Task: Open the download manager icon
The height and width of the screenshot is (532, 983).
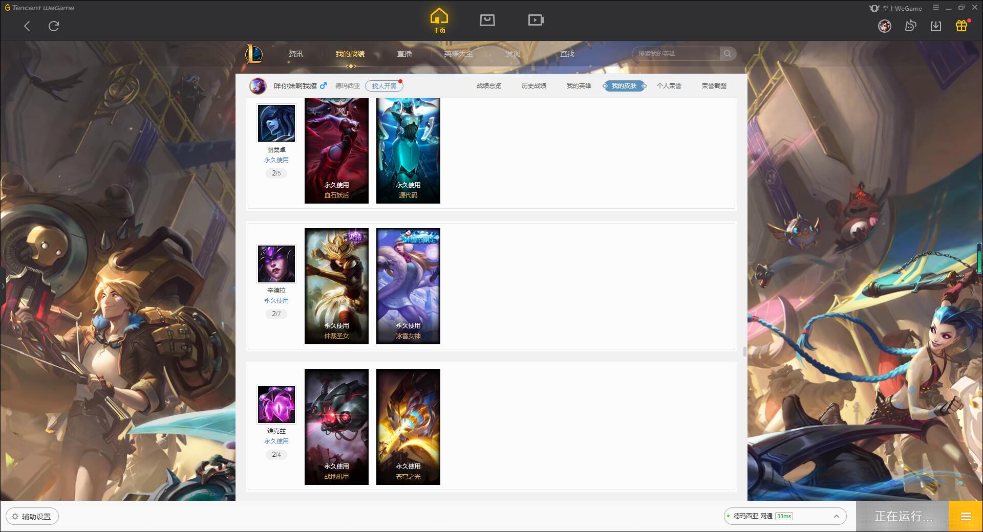Action: (936, 26)
